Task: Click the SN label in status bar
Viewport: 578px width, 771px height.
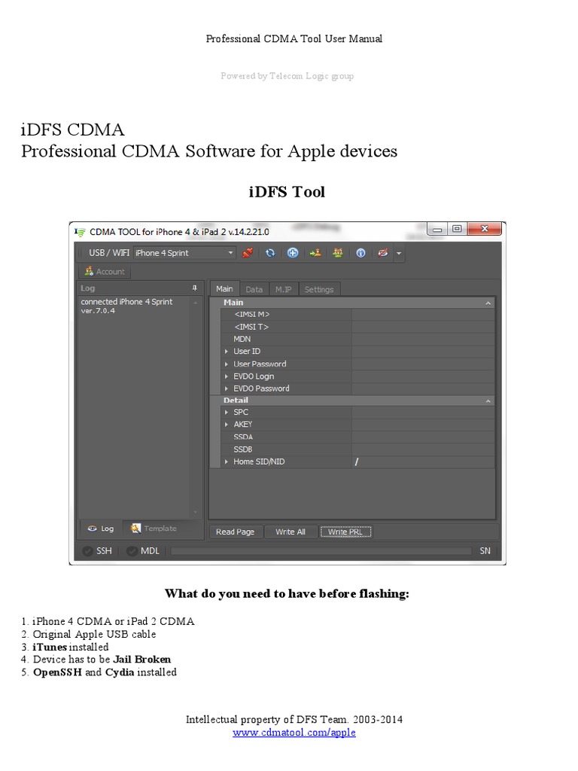Action: point(485,551)
